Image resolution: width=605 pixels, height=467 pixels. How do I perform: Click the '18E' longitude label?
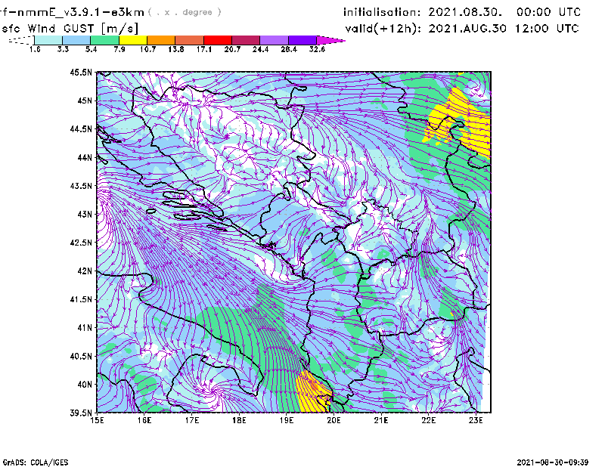click(x=239, y=420)
